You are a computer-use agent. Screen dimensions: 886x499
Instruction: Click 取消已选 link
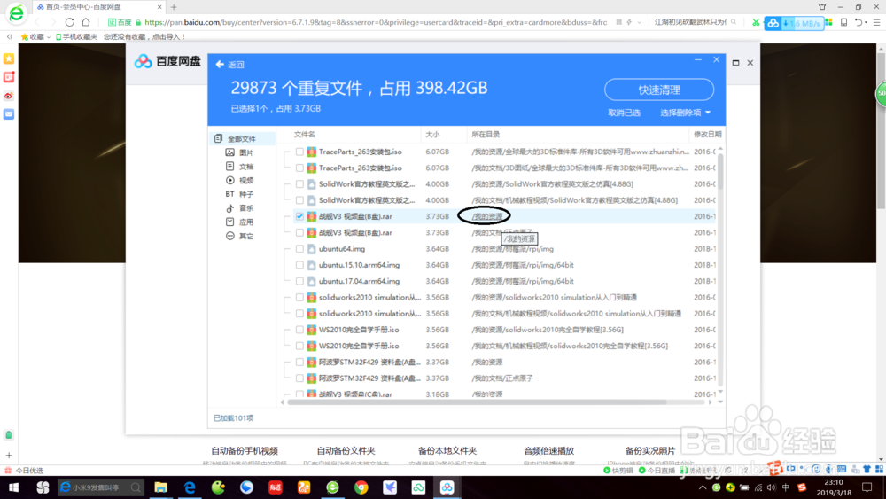624,113
